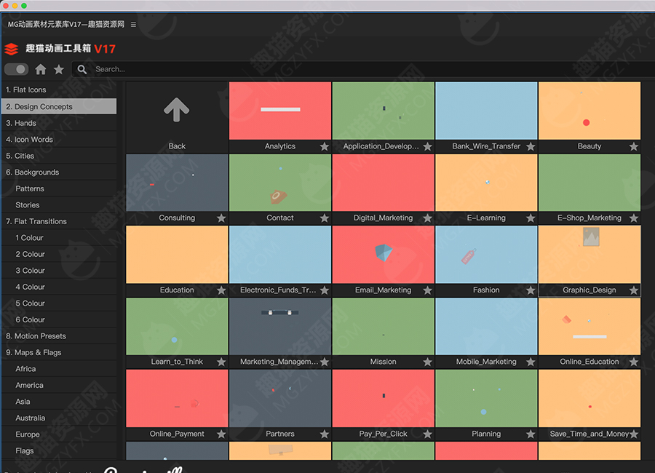Favorite Learn_to_Think via star
The height and width of the screenshot is (473, 655).
221,362
